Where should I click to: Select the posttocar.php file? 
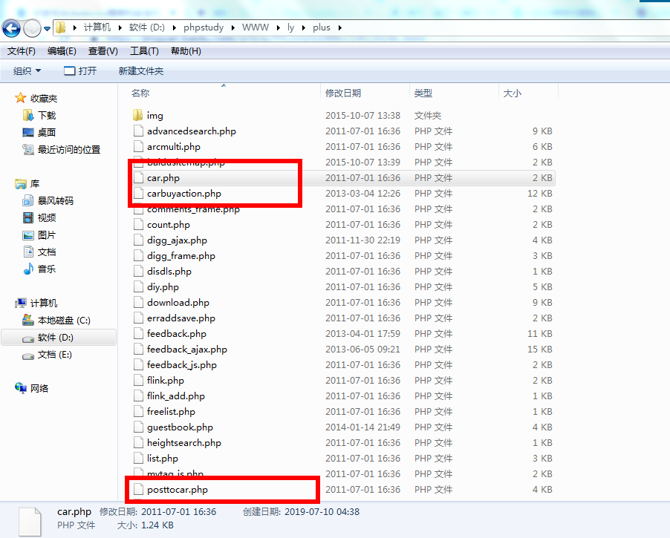(x=177, y=490)
